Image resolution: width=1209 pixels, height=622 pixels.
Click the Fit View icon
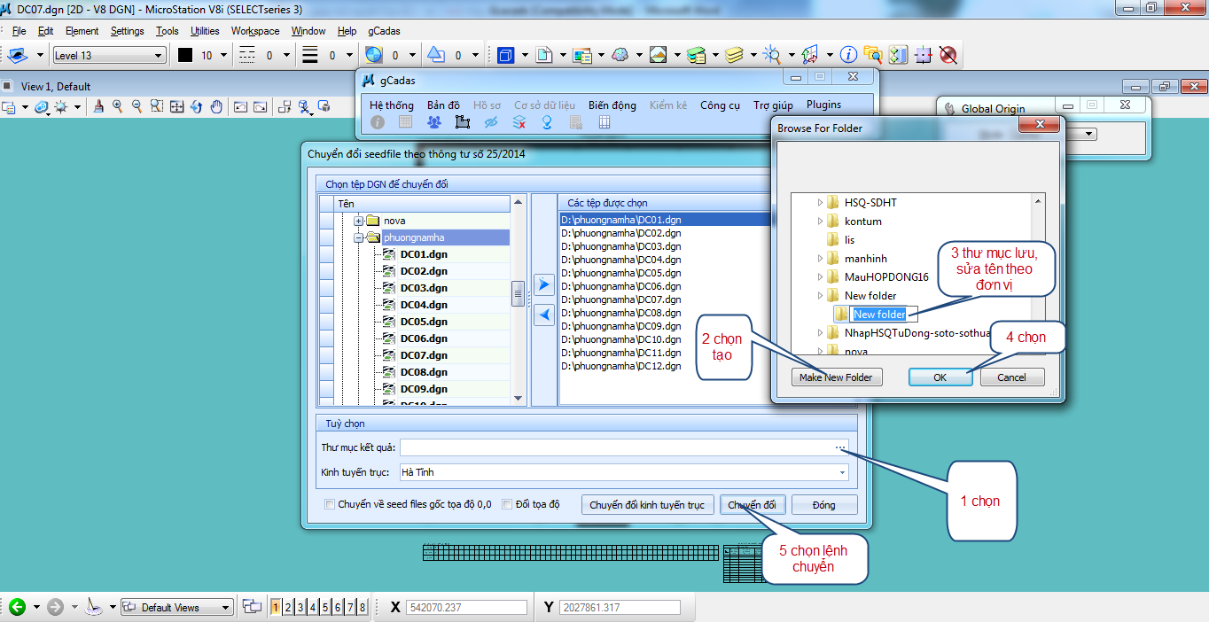click(x=176, y=106)
